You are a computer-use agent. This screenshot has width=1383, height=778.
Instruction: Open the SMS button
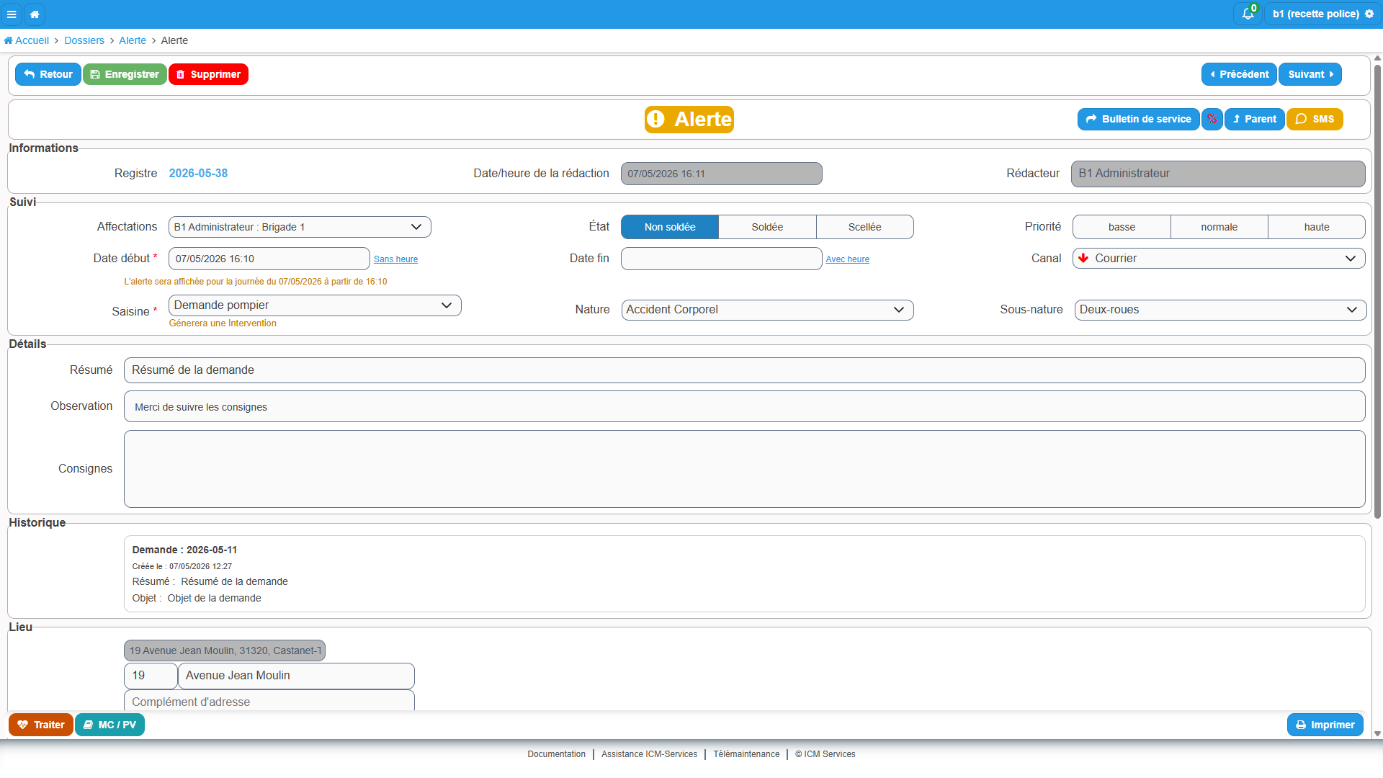[1315, 119]
